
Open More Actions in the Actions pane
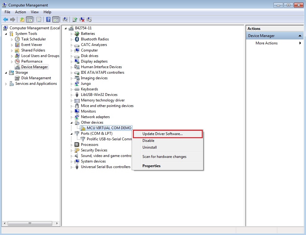coord(266,43)
